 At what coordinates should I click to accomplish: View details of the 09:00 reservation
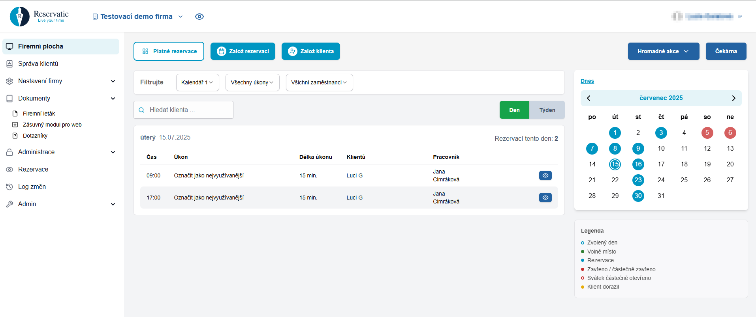(x=545, y=175)
